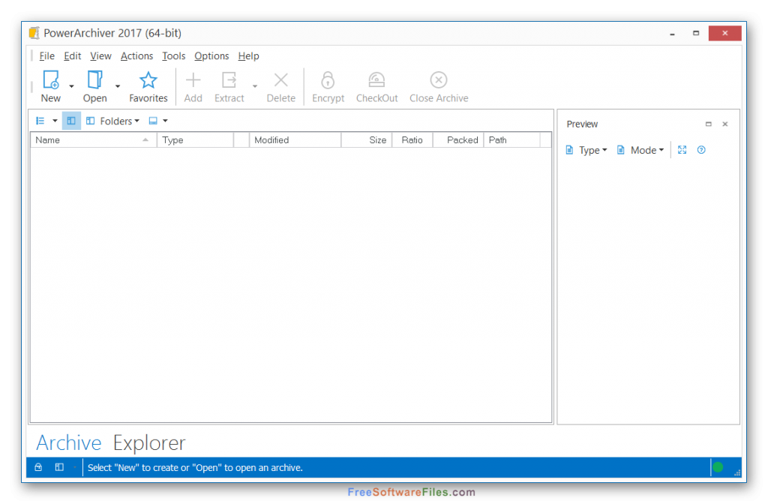Click the Delete X toolbar icon
Screen dimensions: 768x504
[x=280, y=79]
